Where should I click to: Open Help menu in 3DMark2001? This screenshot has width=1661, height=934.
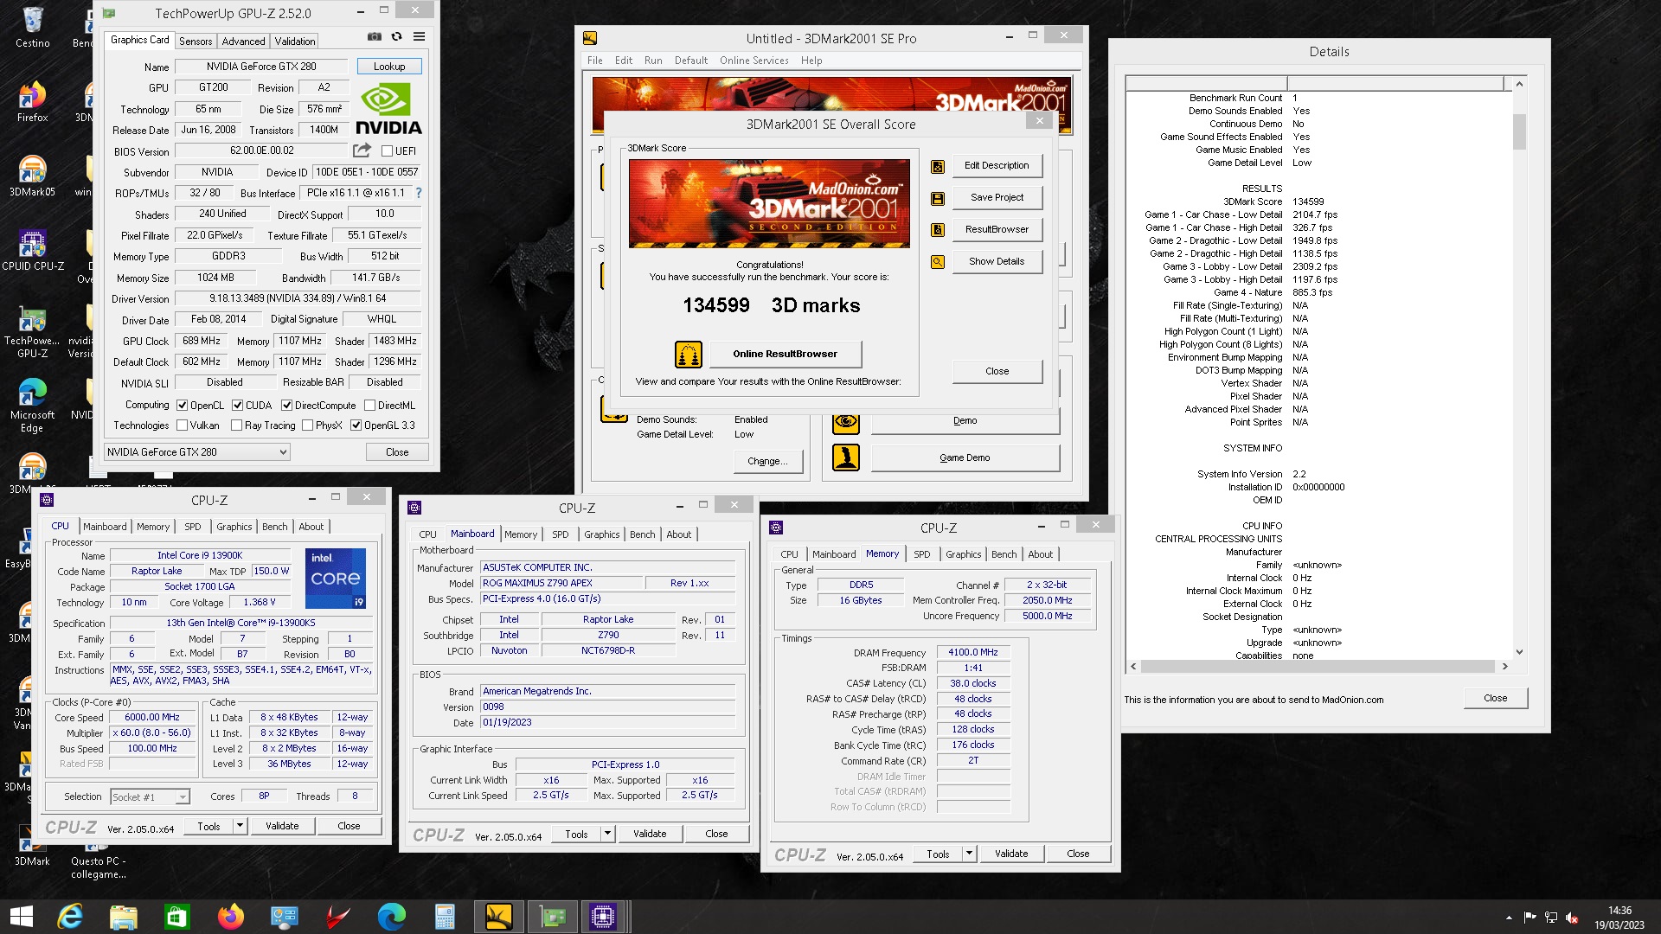(x=811, y=61)
